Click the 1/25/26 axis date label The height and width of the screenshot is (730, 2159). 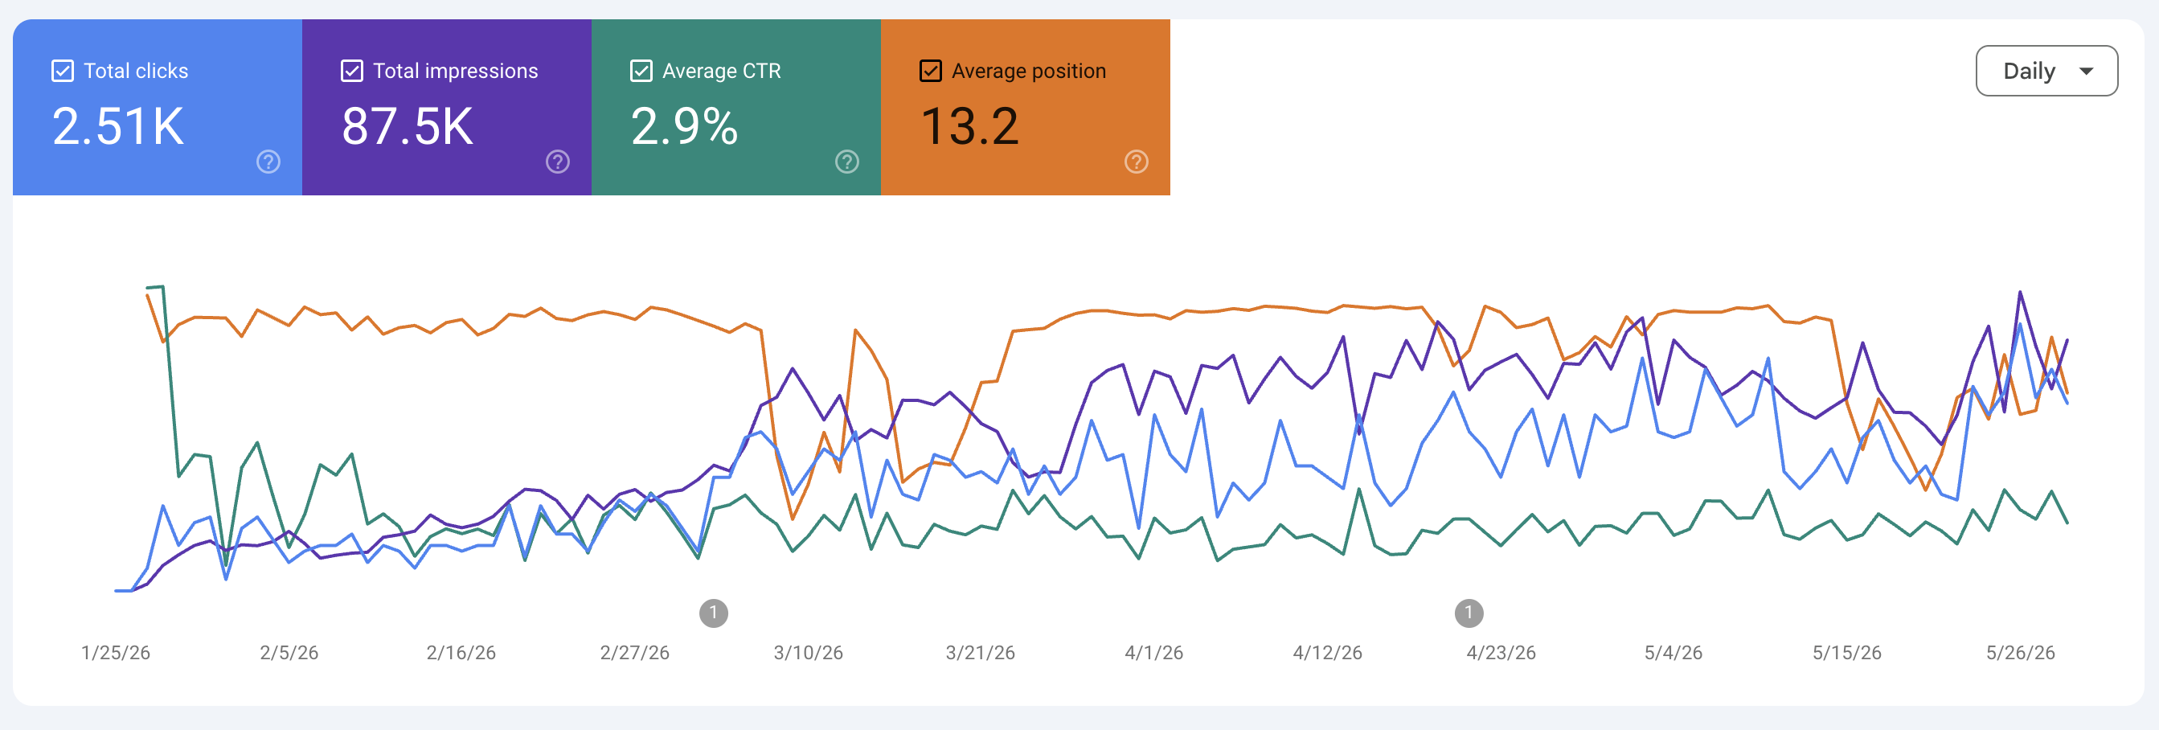(116, 653)
